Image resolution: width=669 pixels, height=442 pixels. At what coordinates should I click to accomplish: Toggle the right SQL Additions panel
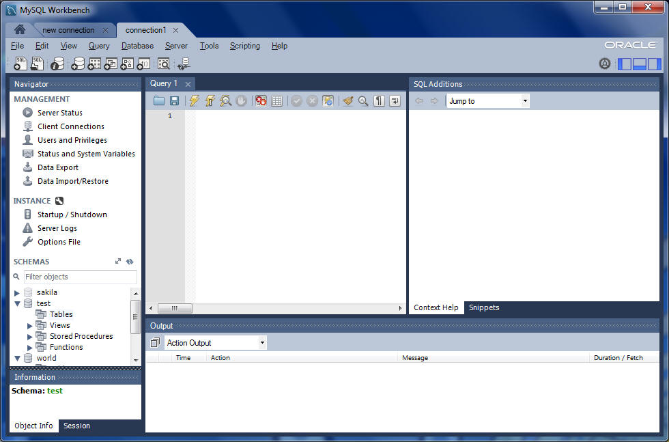pyautogui.click(x=654, y=64)
